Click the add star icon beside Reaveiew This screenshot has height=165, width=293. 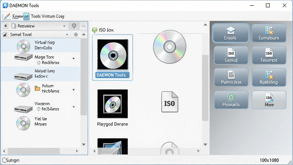pyautogui.click(x=5, y=26)
